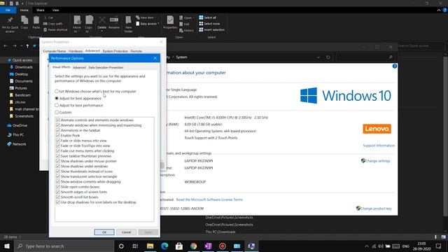Open Desktop in navigation pane
Viewport: 448px width, 252px height.
pos(19,74)
